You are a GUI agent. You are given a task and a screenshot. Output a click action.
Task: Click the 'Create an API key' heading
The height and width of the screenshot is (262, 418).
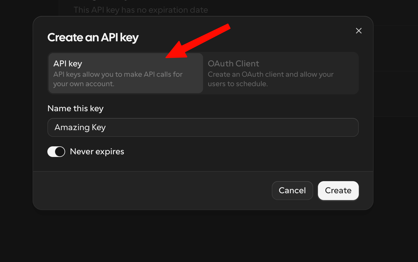pyautogui.click(x=93, y=38)
